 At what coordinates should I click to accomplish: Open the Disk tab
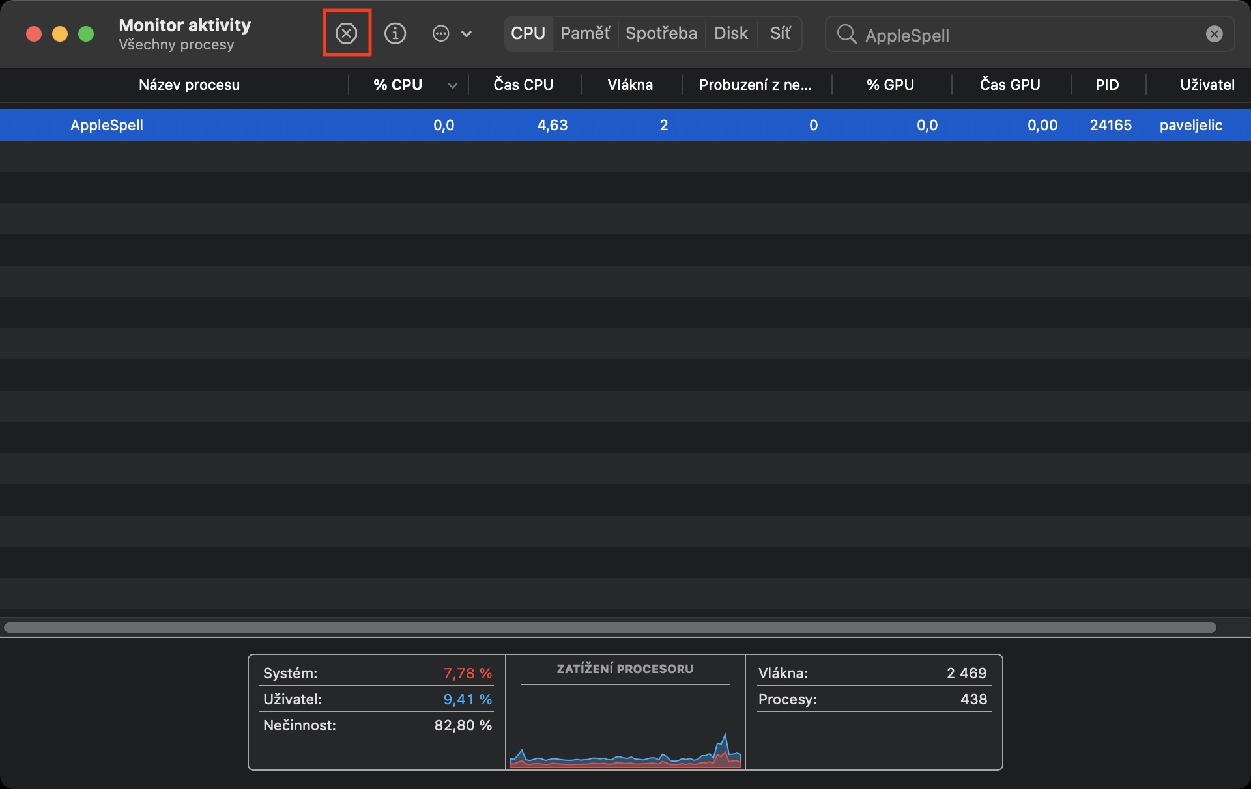[x=730, y=33]
